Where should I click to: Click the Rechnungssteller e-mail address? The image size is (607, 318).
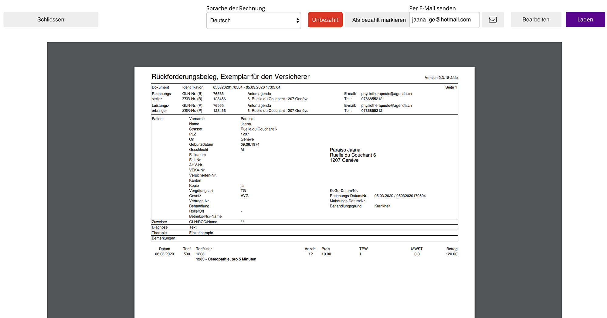[386, 94]
